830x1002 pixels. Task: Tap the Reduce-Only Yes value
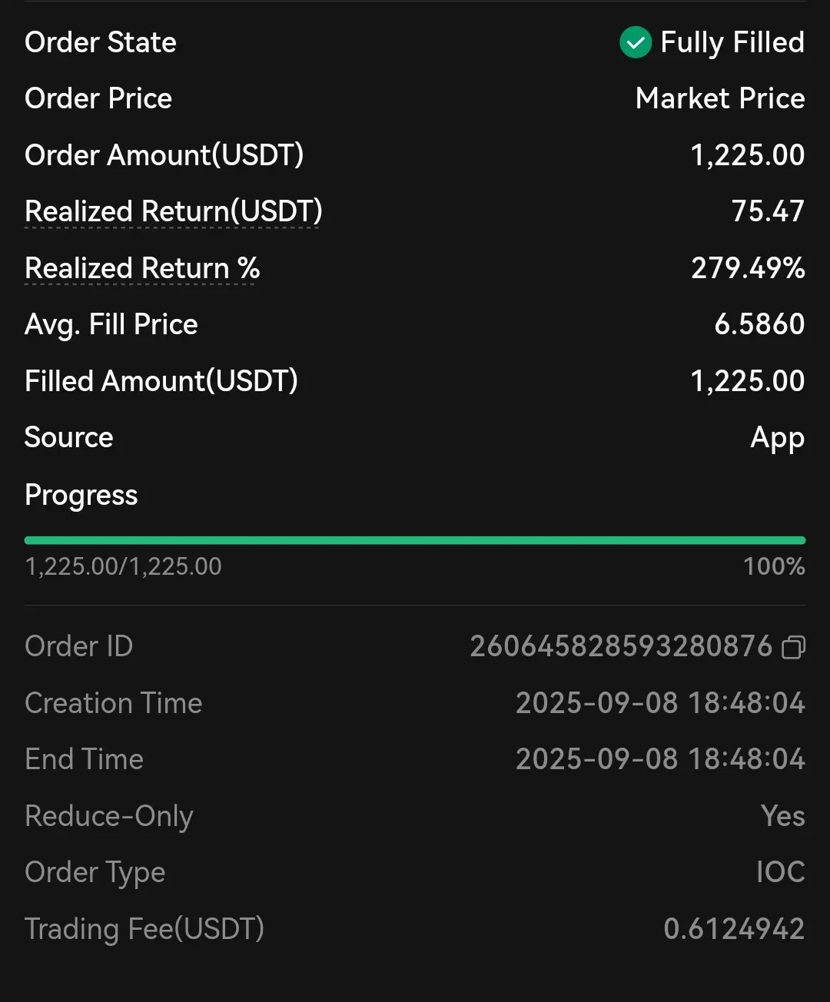[x=782, y=816]
